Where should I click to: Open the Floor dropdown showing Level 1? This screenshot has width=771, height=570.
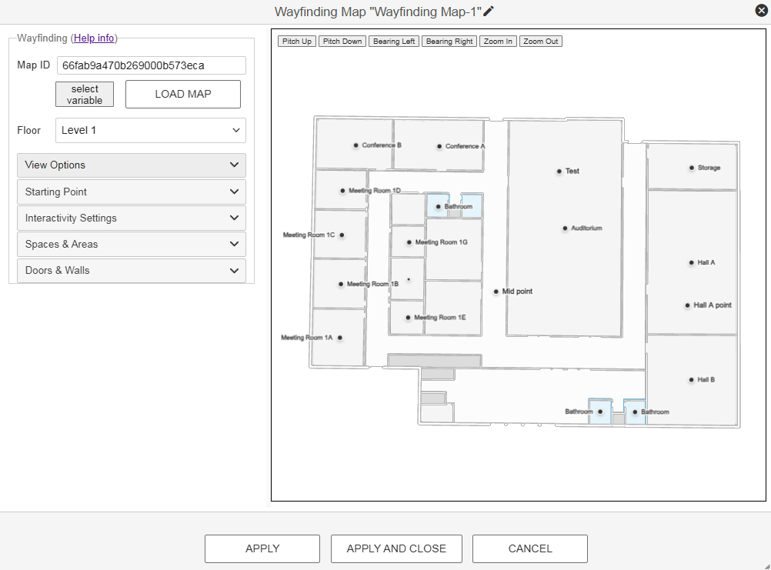[x=150, y=130]
